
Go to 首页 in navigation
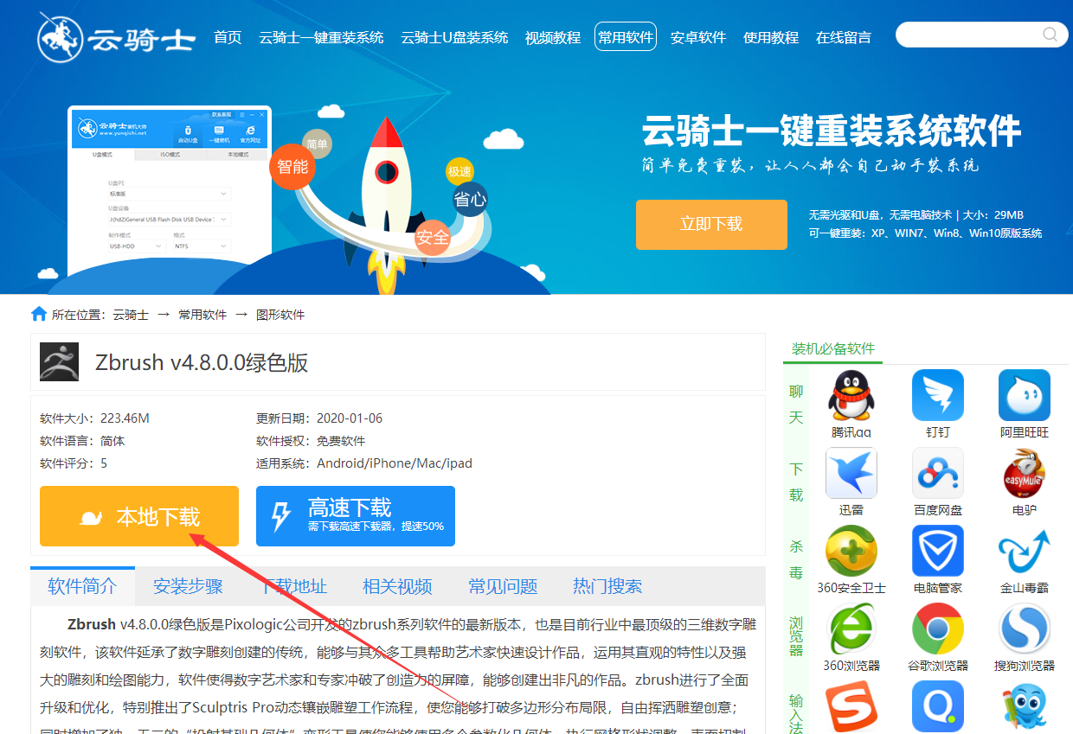(228, 37)
